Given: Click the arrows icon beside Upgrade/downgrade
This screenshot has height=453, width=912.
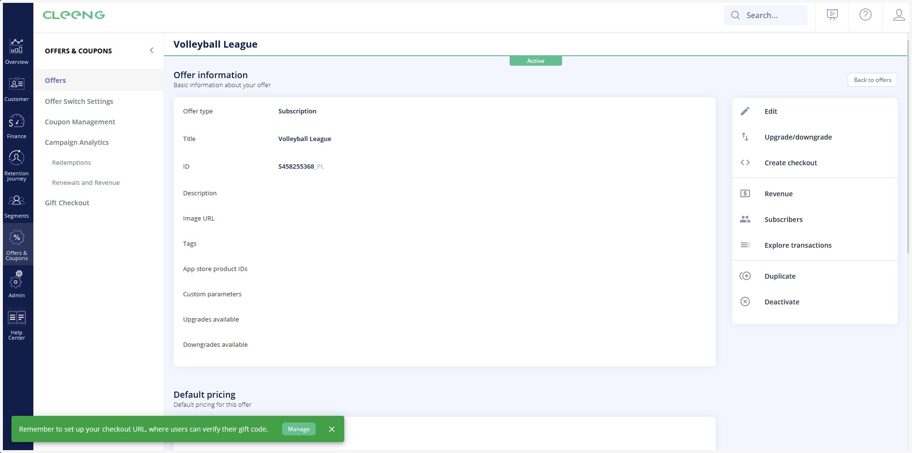Looking at the screenshot, I should pos(745,137).
